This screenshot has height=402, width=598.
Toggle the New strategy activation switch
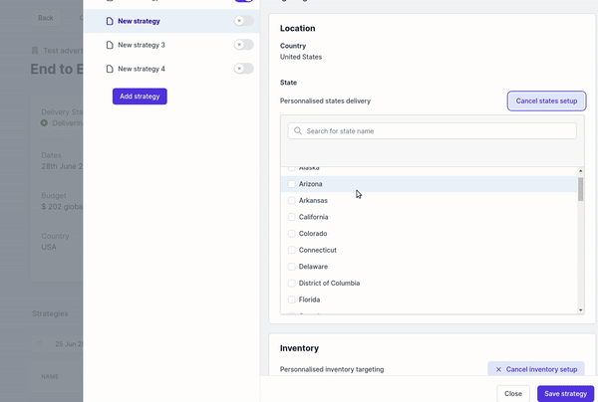pos(244,21)
